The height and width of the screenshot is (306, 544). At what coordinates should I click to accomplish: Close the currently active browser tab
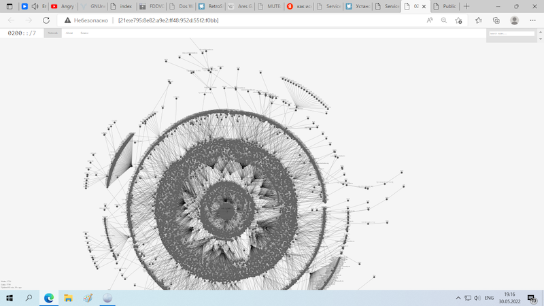click(x=425, y=6)
